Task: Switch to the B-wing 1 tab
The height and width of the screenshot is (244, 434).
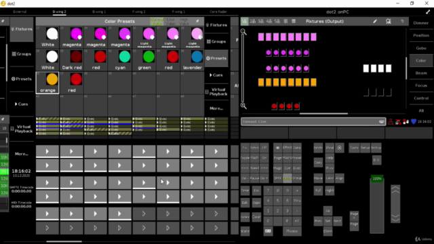Action: pyautogui.click(x=99, y=12)
